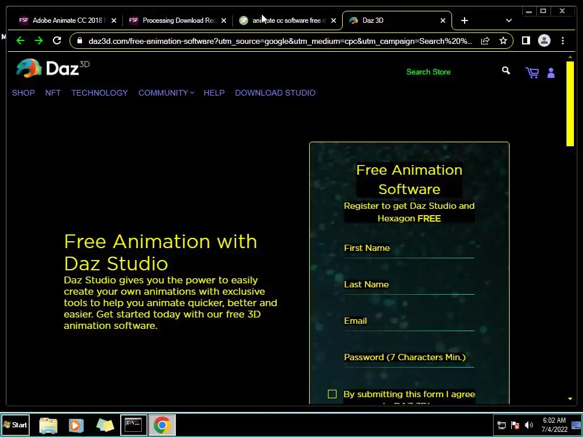
Task: Click the search magnifier icon in store header
Action: click(506, 71)
